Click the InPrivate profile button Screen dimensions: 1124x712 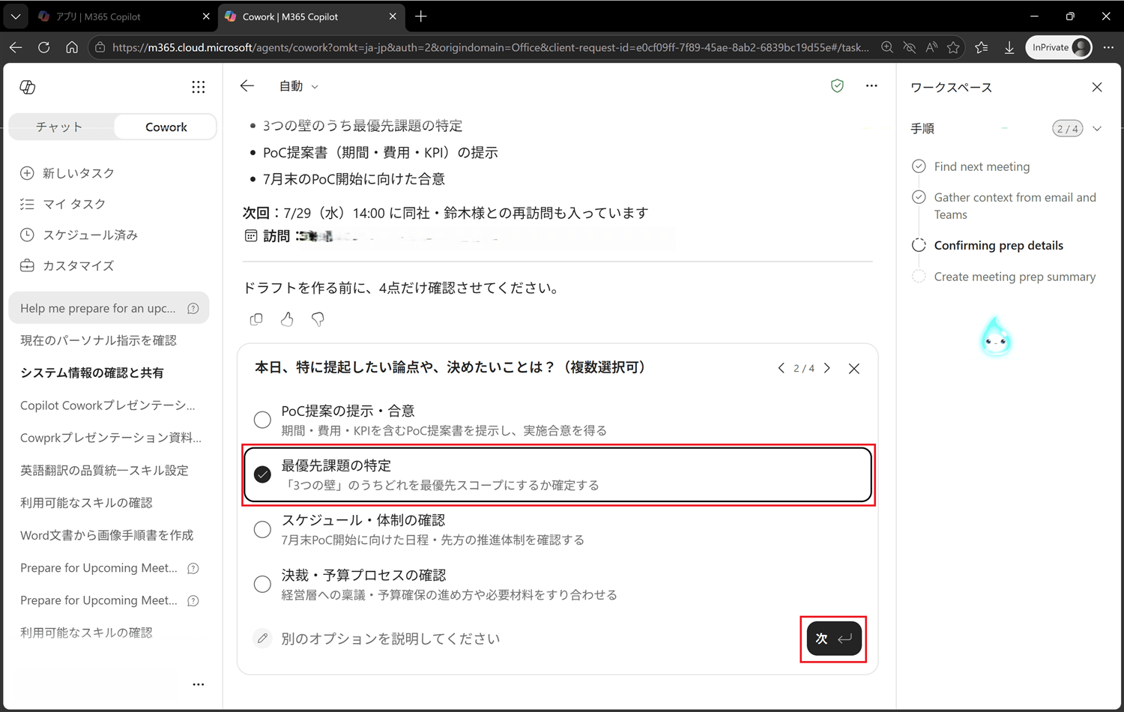(x=1059, y=47)
